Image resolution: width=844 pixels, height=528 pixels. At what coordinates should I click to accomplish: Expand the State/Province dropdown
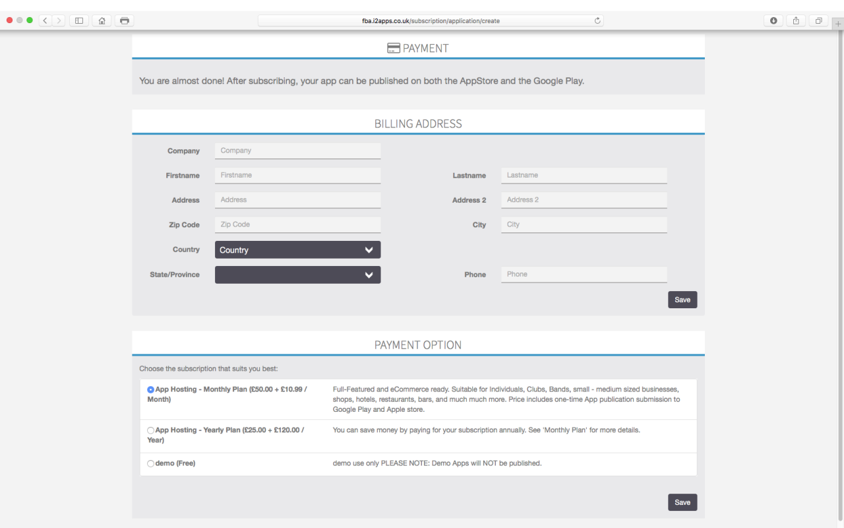pos(297,275)
